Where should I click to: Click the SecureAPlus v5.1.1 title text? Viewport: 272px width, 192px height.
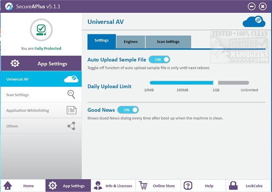point(38,6)
